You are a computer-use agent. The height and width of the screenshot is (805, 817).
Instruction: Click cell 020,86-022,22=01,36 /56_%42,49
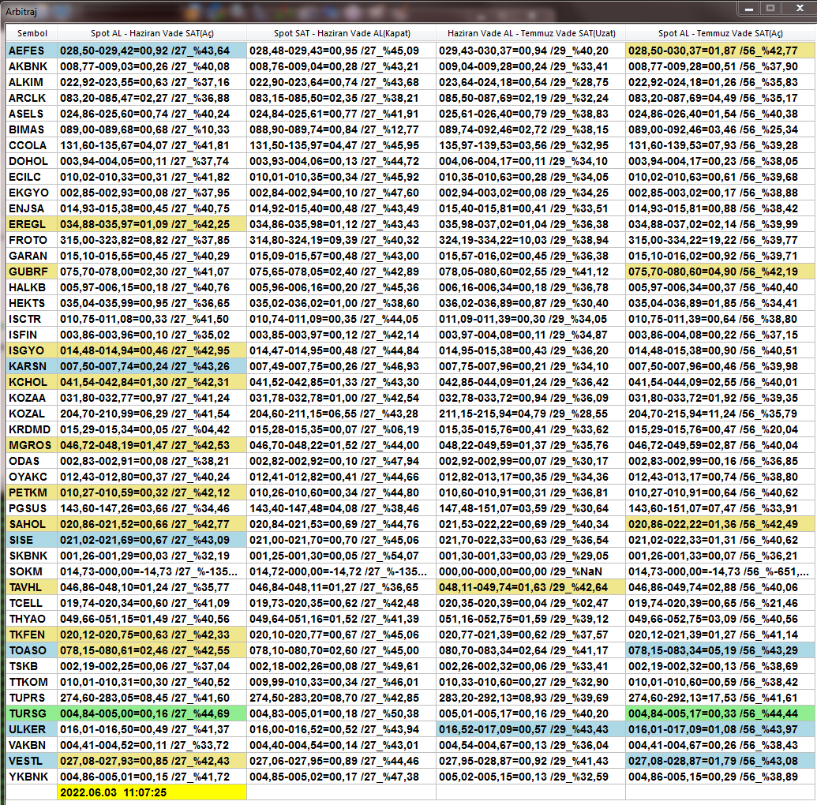coord(721,524)
